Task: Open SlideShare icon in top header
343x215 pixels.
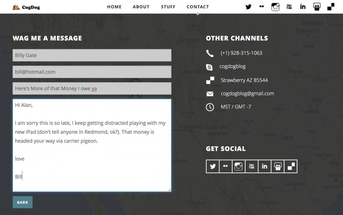Action: [x=317, y=7]
